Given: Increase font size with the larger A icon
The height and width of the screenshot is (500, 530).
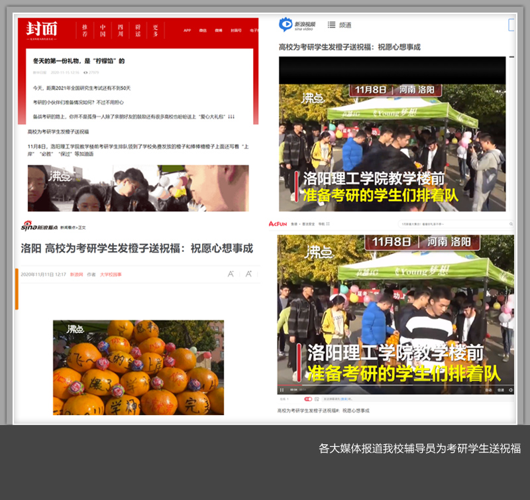Looking at the screenshot, I should [x=248, y=274].
